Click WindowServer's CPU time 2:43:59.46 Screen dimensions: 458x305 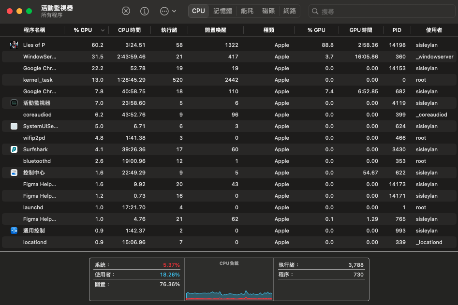[131, 57]
